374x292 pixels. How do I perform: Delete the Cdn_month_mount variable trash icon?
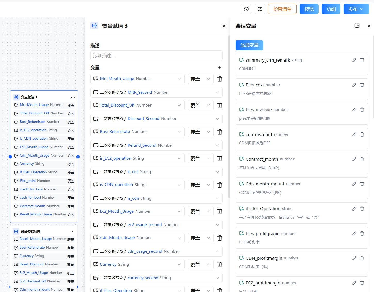pyautogui.click(x=362, y=184)
